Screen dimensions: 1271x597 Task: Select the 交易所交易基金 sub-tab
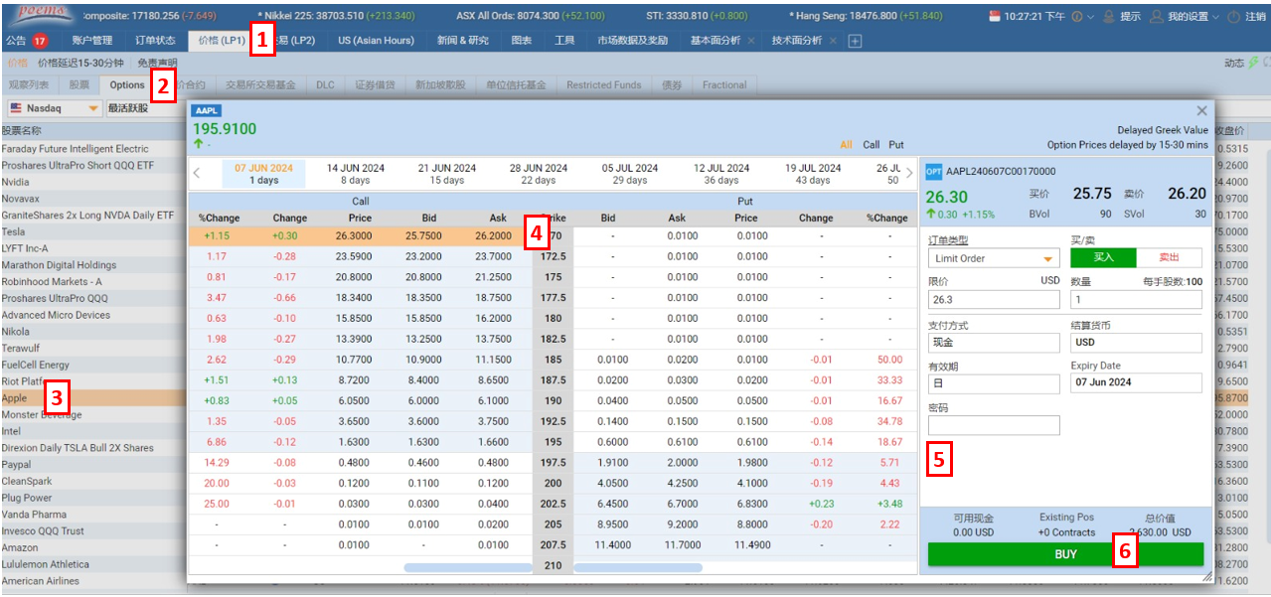tap(260, 85)
